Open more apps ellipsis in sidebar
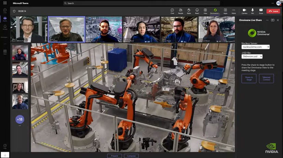The image size is (283, 158). click(5, 44)
